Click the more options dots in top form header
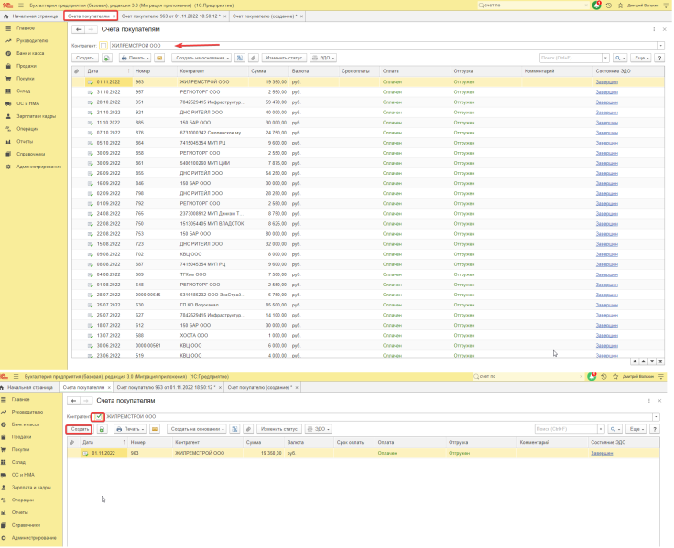 [x=654, y=29]
